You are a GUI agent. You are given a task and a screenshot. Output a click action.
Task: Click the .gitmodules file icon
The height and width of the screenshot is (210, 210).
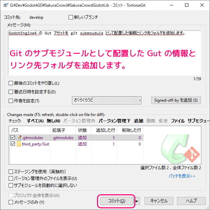pos(19,137)
